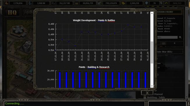Click the diamond resource icon
This screenshot has height=106, width=190.
tap(146, 3)
